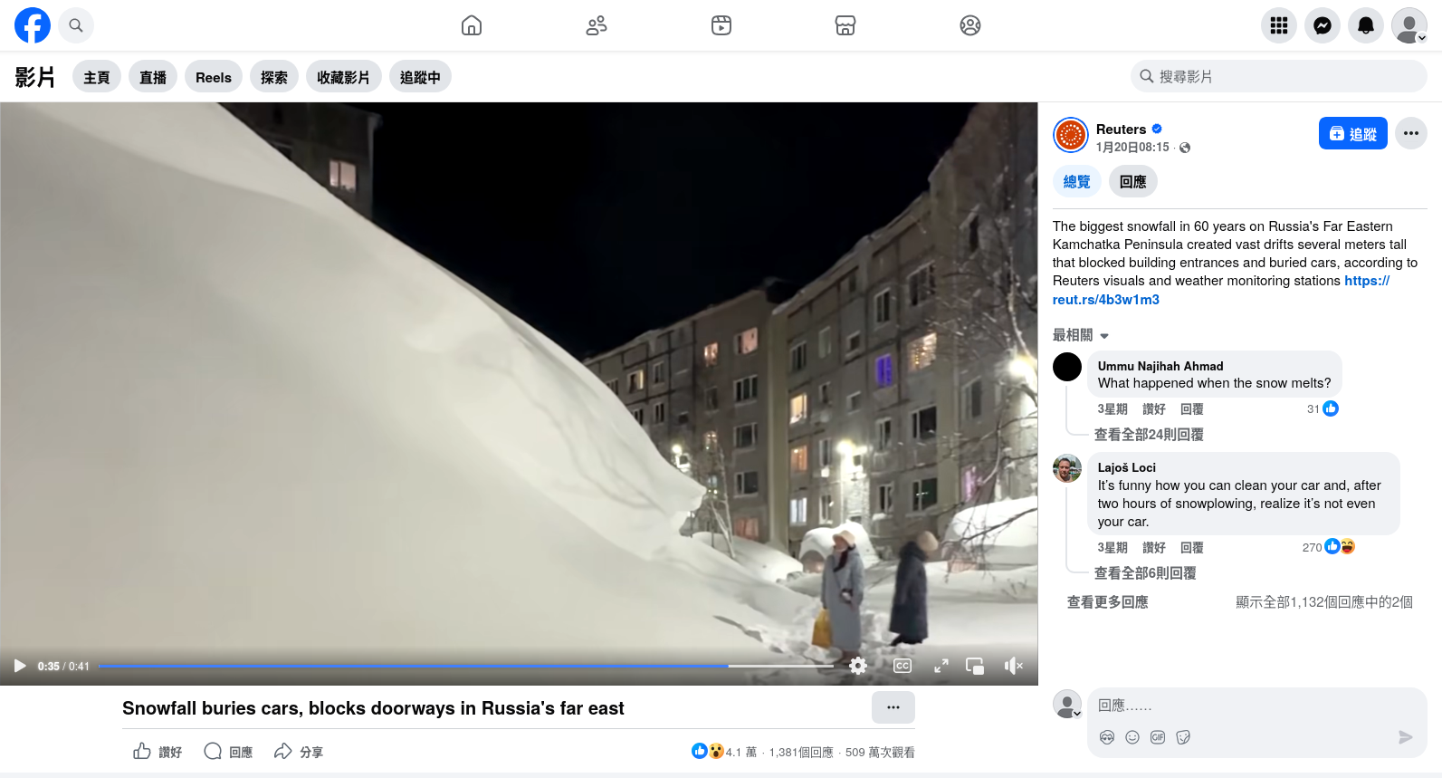Expand the 最相關 comment sort dropdown
Viewport: 1442px width, 778px height.
pyautogui.click(x=1081, y=335)
